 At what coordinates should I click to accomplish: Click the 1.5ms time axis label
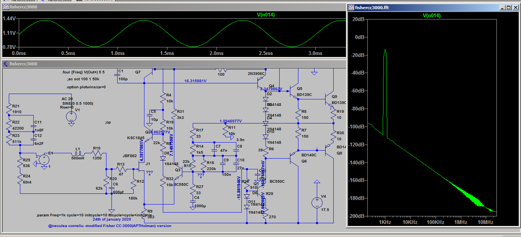[167, 53]
